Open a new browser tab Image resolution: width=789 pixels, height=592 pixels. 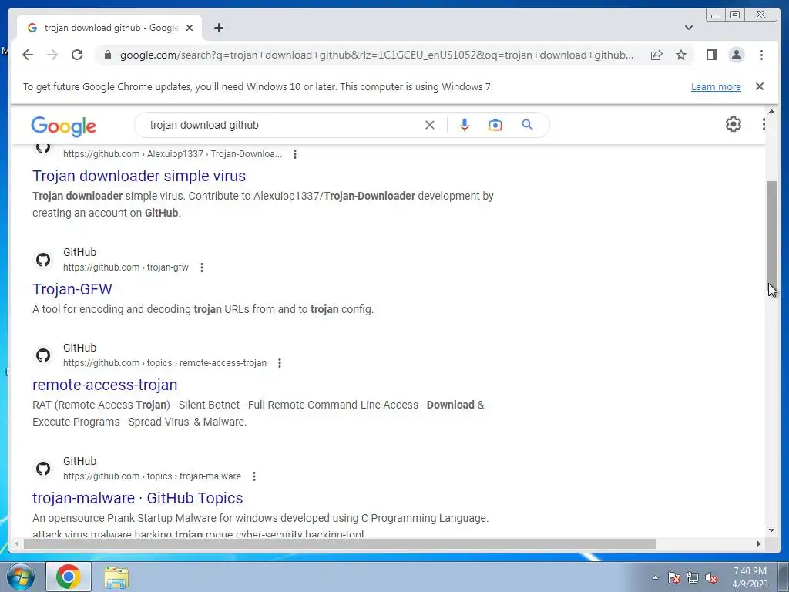pyautogui.click(x=218, y=28)
